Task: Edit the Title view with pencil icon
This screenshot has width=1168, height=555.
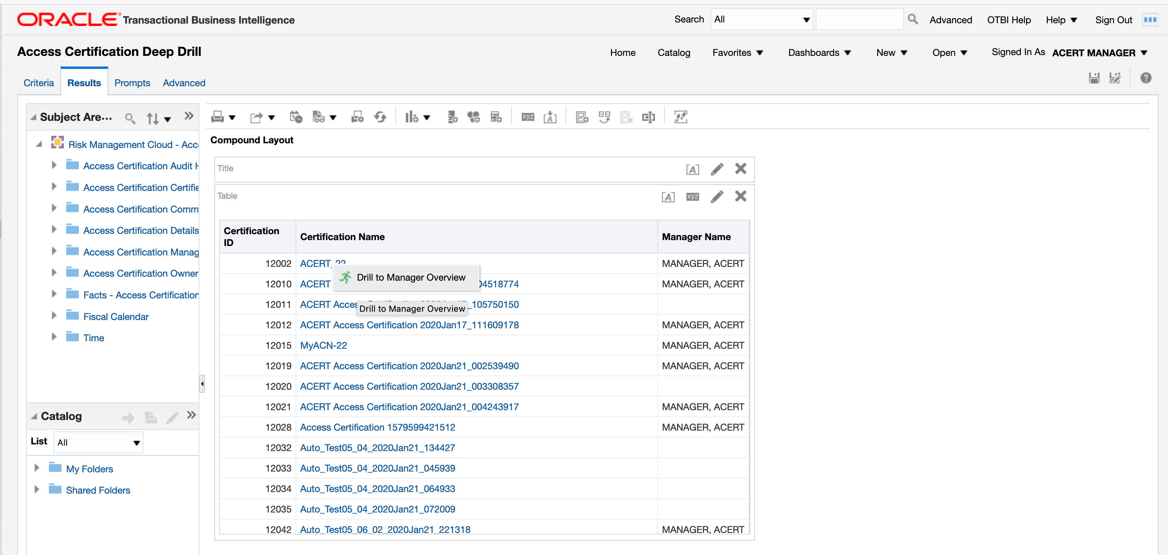Action: (x=717, y=169)
